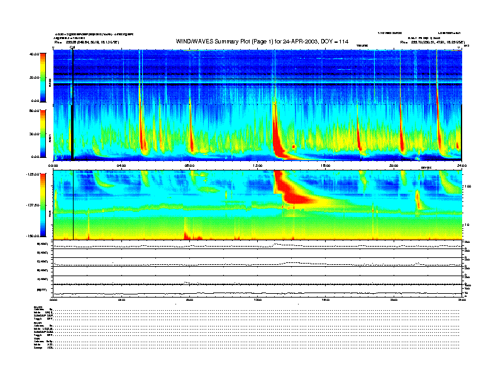Click the 04:00 tick label under RAD1 spectrogram
Screen dimensions: 498x385
121,165
